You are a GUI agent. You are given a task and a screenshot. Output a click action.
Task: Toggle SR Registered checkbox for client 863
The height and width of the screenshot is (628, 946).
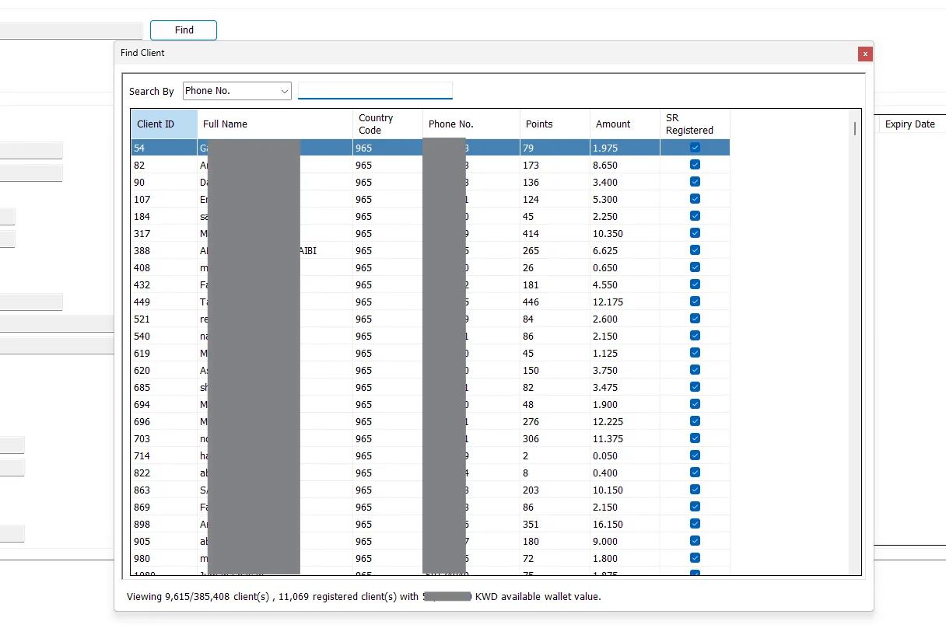tap(695, 490)
